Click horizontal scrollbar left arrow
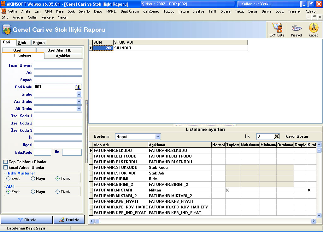Viewport: 323px width, 232px height. coord(92,221)
